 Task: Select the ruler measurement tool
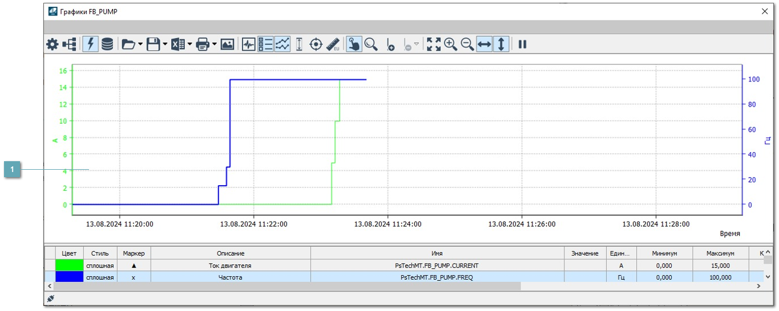(333, 44)
